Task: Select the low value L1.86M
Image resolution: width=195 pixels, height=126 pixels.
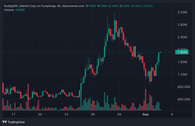Action: [114, 6]
